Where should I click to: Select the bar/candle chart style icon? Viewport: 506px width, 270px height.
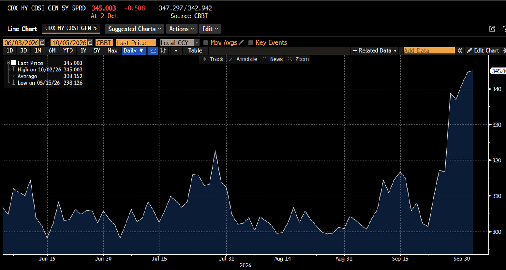coord(163,50)
